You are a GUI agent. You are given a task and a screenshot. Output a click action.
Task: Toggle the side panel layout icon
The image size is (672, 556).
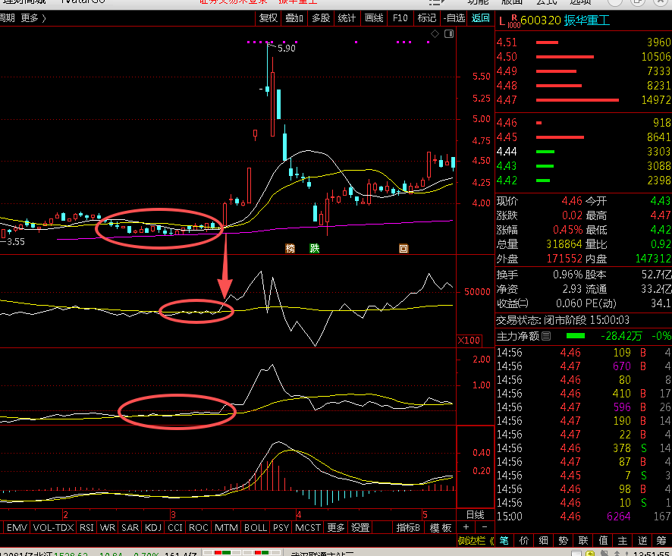(449, 34)
